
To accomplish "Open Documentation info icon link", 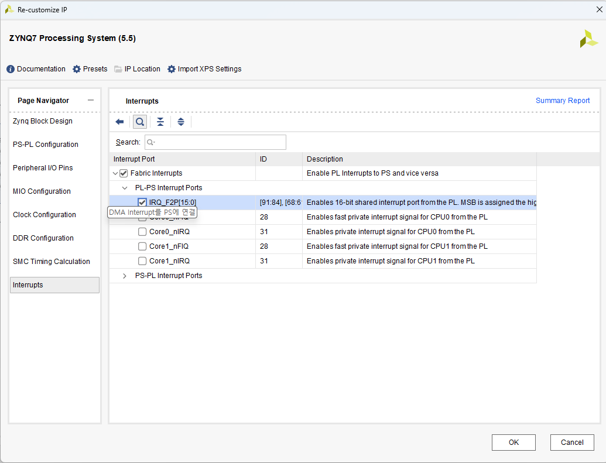I will 36,69.
